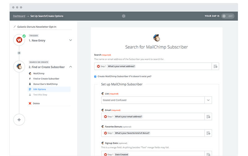Select Find or Create Subscriber substep
Viewport: 248px width, 156px height.
tap(46, 79)
